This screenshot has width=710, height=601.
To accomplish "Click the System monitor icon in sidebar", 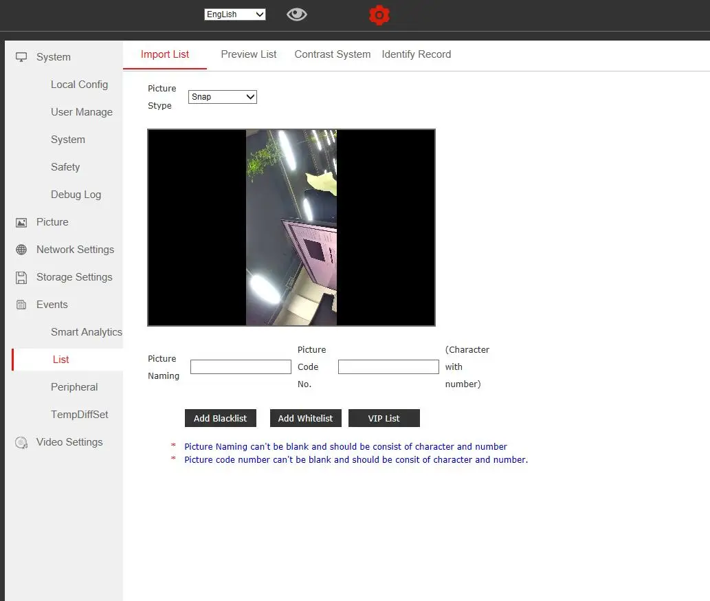I will coord(21,57).
